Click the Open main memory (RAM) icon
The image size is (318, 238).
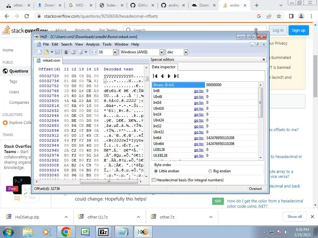[x=66, y=52]
